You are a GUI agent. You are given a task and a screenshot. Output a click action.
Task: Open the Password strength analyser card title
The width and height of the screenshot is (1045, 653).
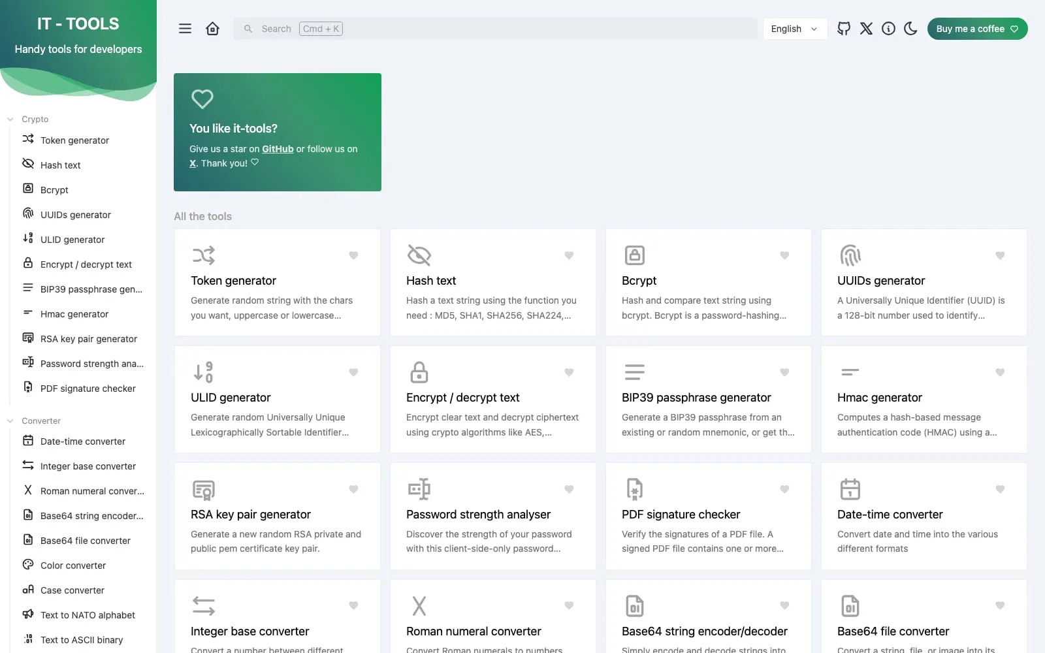(x=478, y=515)
